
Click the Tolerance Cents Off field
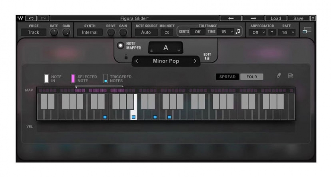197,32
